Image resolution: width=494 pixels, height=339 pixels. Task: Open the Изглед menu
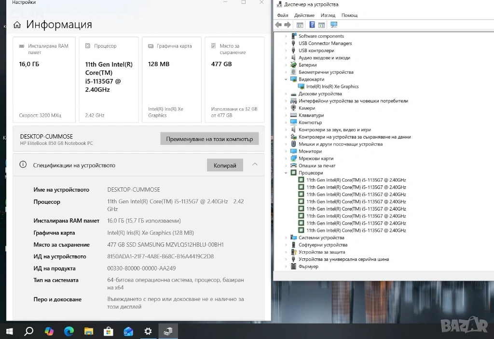pos(328,15)
